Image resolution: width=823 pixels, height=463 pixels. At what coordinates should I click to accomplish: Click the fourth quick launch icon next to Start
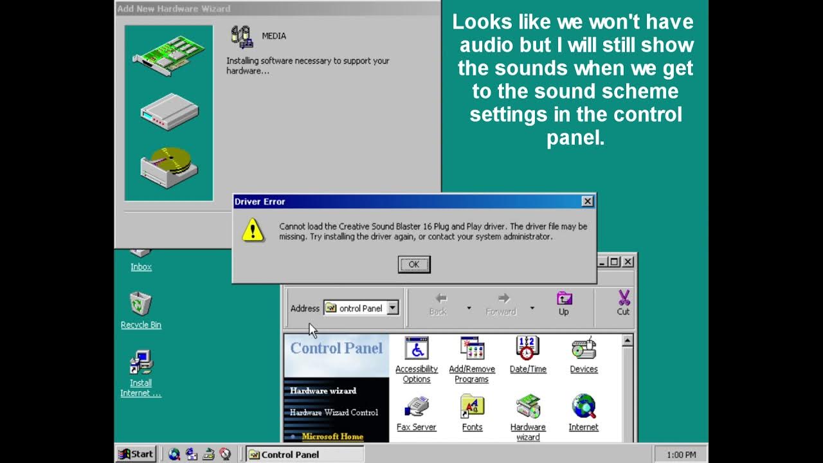(x=225, y=454)
